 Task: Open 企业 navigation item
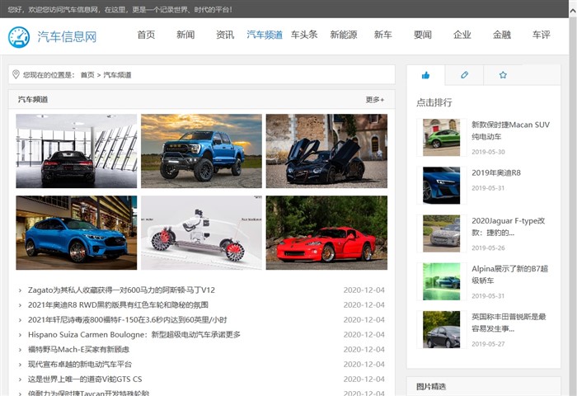(462, 35)
